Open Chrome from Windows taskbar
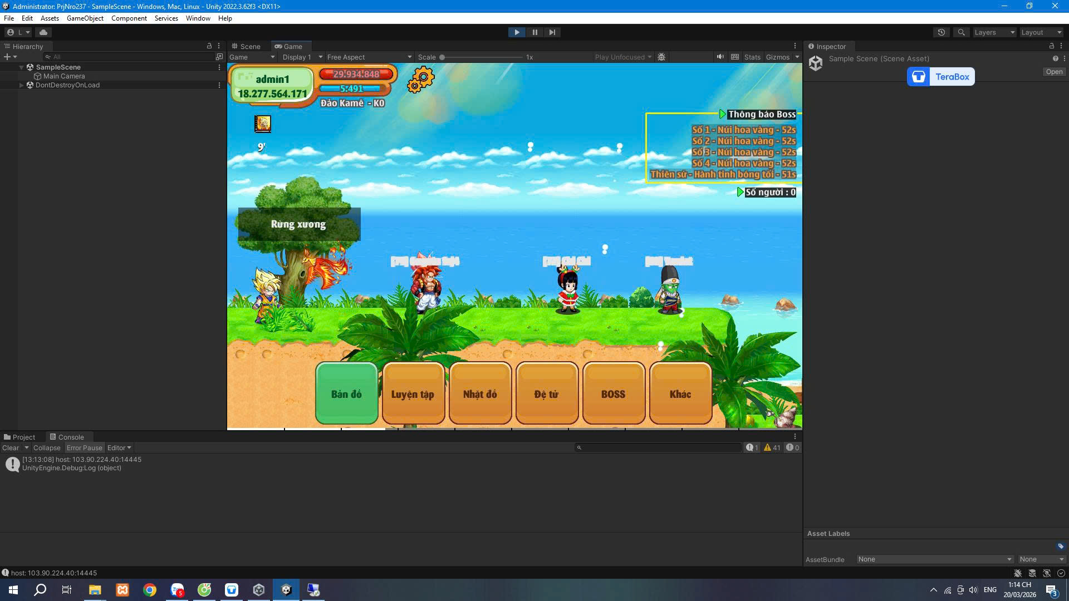Screen dimensions: 1069x601 point(149,590)
